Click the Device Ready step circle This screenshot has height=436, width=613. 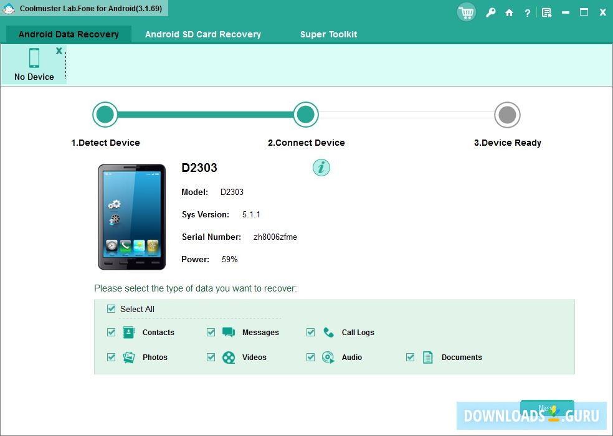click(508, 115)
